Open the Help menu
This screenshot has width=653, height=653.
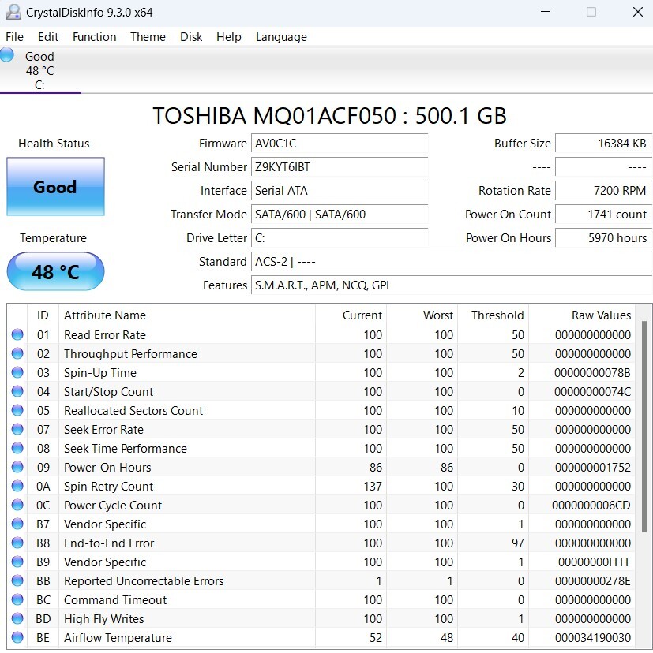tap(229, 36)
